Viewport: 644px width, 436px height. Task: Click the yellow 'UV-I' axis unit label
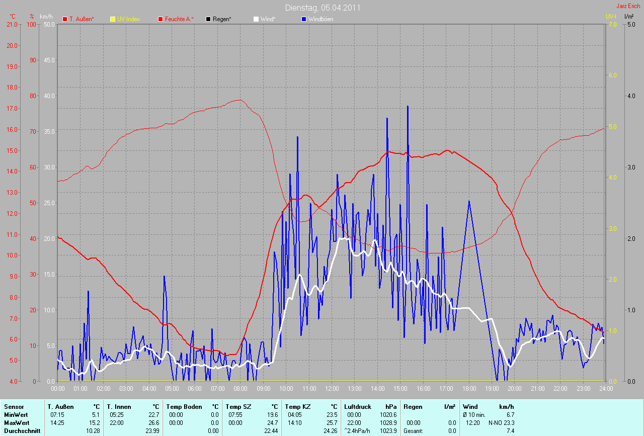pyautogui.click(x=611, y=17)
